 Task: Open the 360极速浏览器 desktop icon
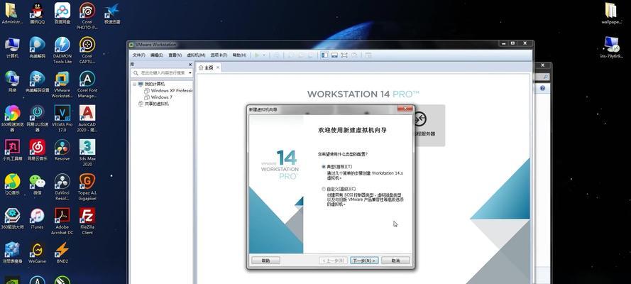click(13, 119)
